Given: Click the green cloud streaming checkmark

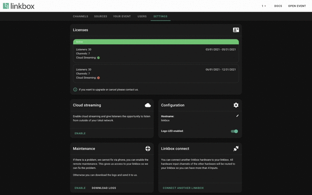Looking at the screenshot, I should (98, 58).
